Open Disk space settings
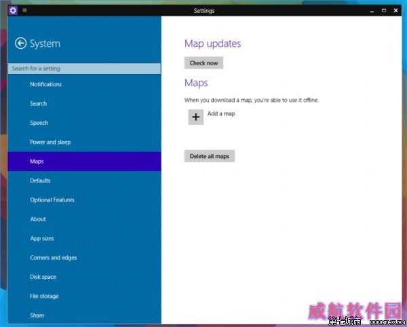This screenshot has height=327, width=407. click(x=84, y=277)
